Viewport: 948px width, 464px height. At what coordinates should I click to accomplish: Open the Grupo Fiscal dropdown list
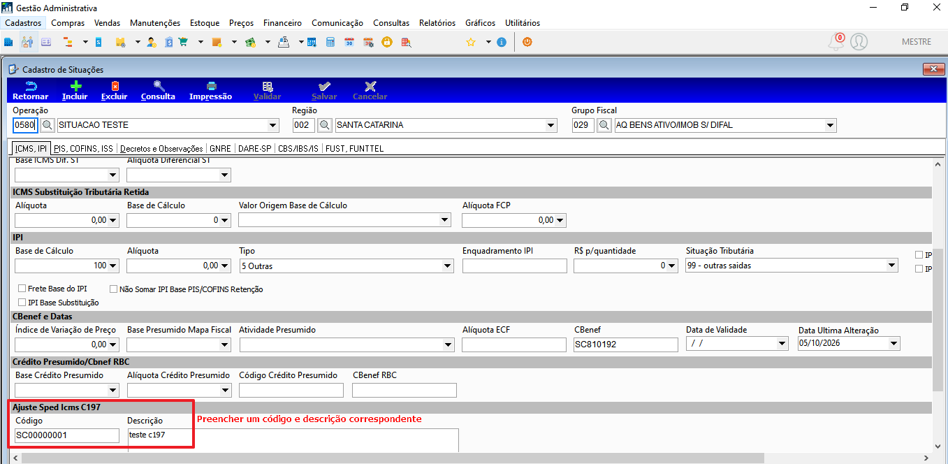click(x=830, y=126)
